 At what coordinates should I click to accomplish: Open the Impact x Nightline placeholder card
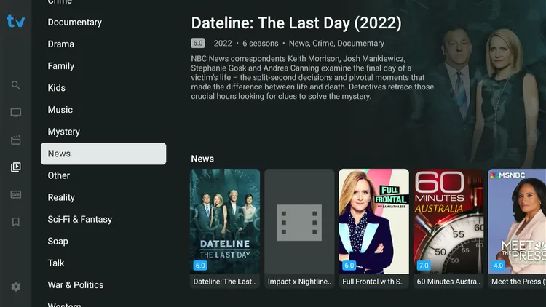click(299, 228)
